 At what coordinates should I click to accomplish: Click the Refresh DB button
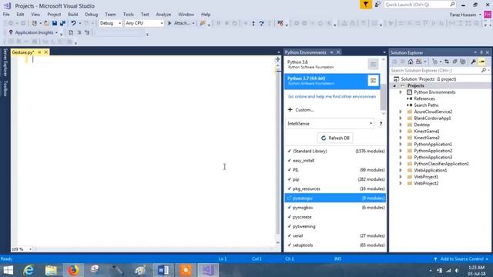click(335, 138)
